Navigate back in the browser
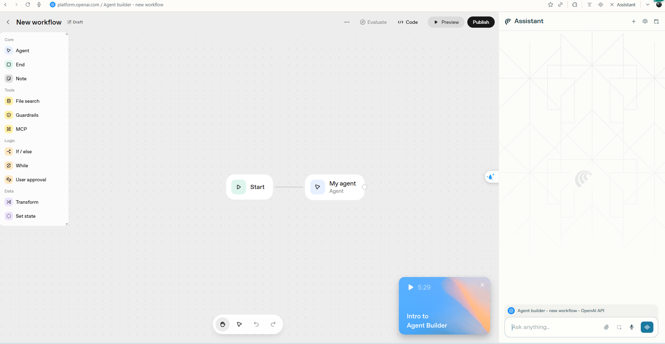Screen dimensions: 665x344 [x=5, y=5]
